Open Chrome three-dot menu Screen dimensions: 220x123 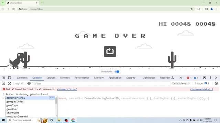coord(217,9)
